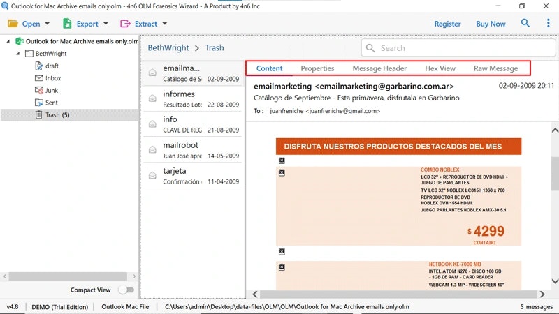
Task: Click envelope icon of informes message
Action: [152, 98]
